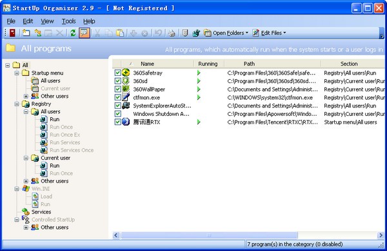Click the options sheet toolbar icon

(185, 33)
